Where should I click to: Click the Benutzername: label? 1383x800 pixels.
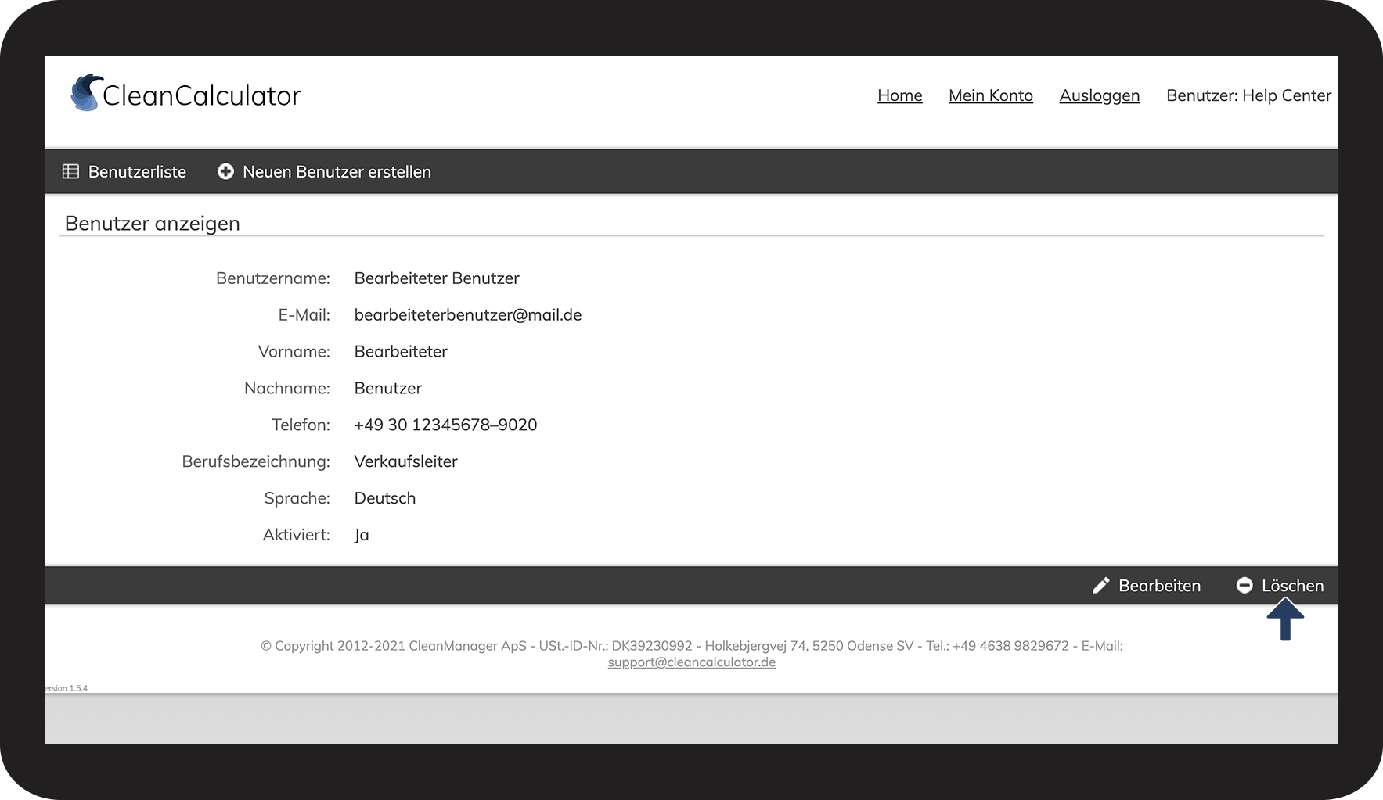273,278
